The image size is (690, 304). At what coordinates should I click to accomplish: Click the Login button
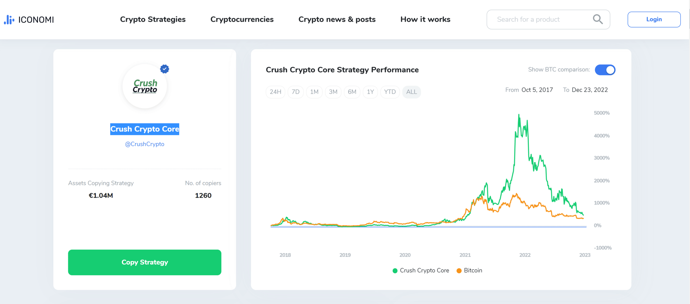[653, 19]
